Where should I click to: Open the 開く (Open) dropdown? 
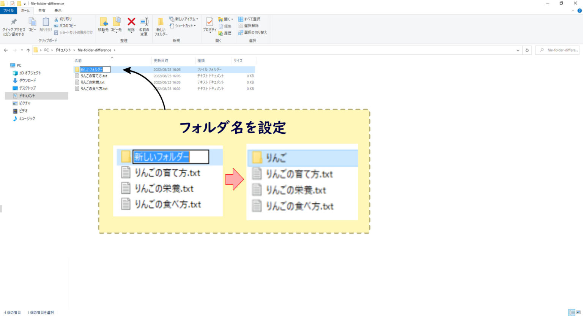point(225,19)
